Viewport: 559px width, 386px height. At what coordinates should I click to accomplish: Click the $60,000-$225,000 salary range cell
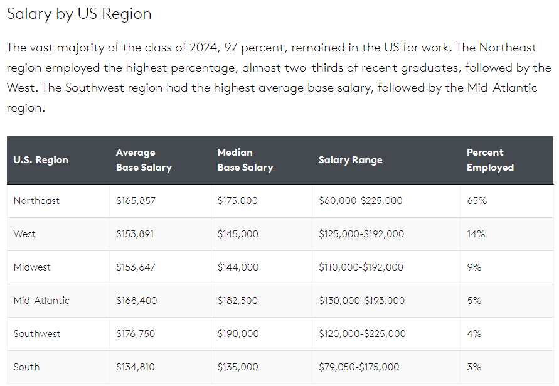click(360, 201)
